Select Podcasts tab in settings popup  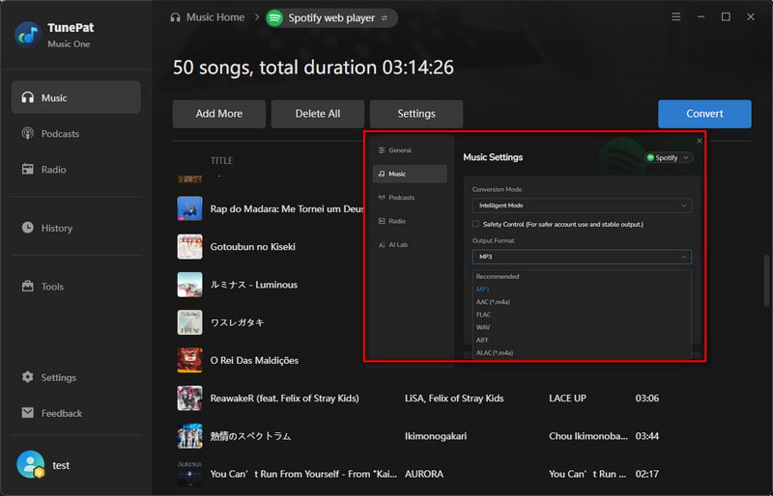(410, 198)
